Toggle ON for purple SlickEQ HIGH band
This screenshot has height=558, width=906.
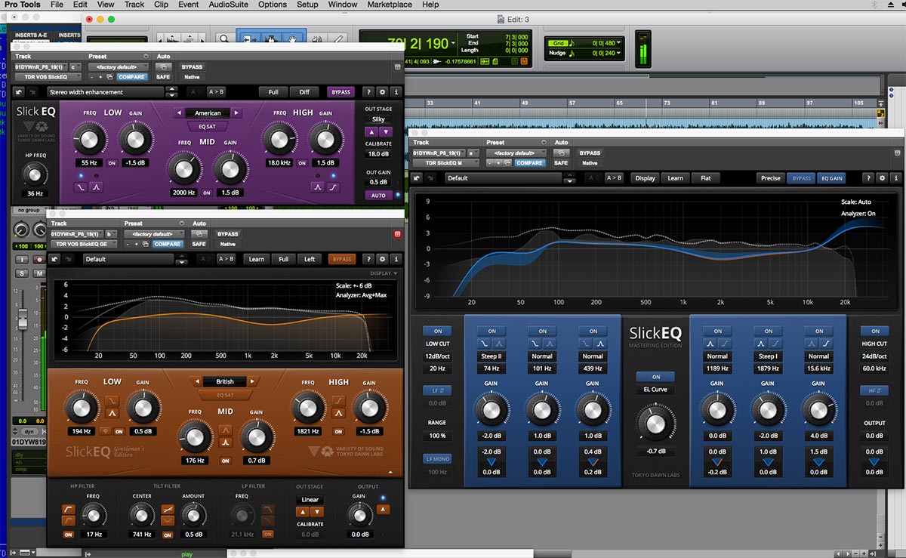(302, 163)
